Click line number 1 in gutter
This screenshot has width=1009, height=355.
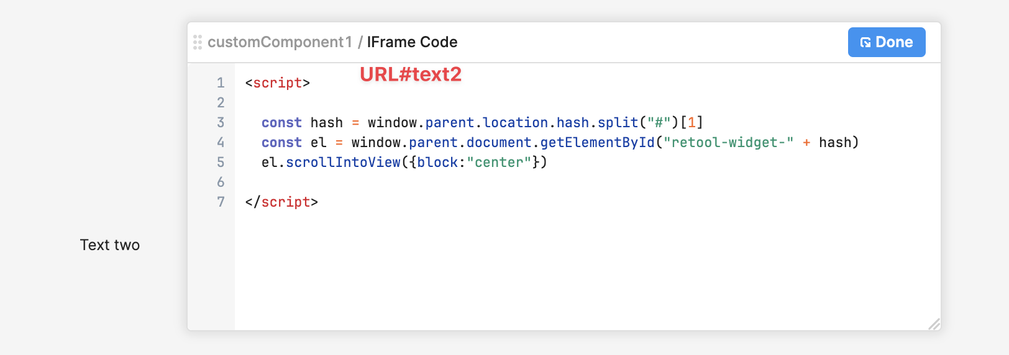tap(221, 83)
